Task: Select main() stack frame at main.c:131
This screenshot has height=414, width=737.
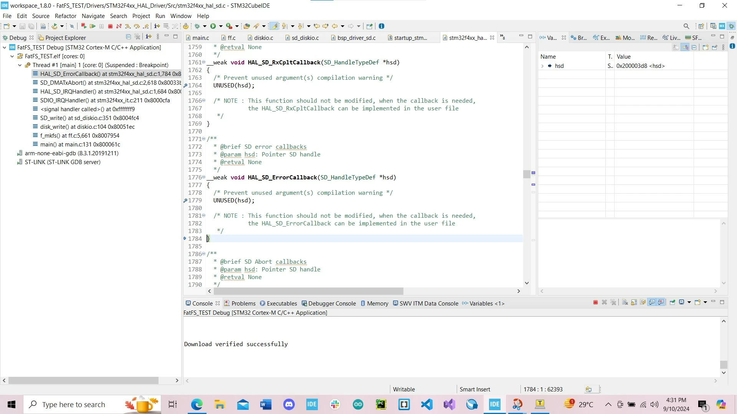Action: click(x=80, y=145)
